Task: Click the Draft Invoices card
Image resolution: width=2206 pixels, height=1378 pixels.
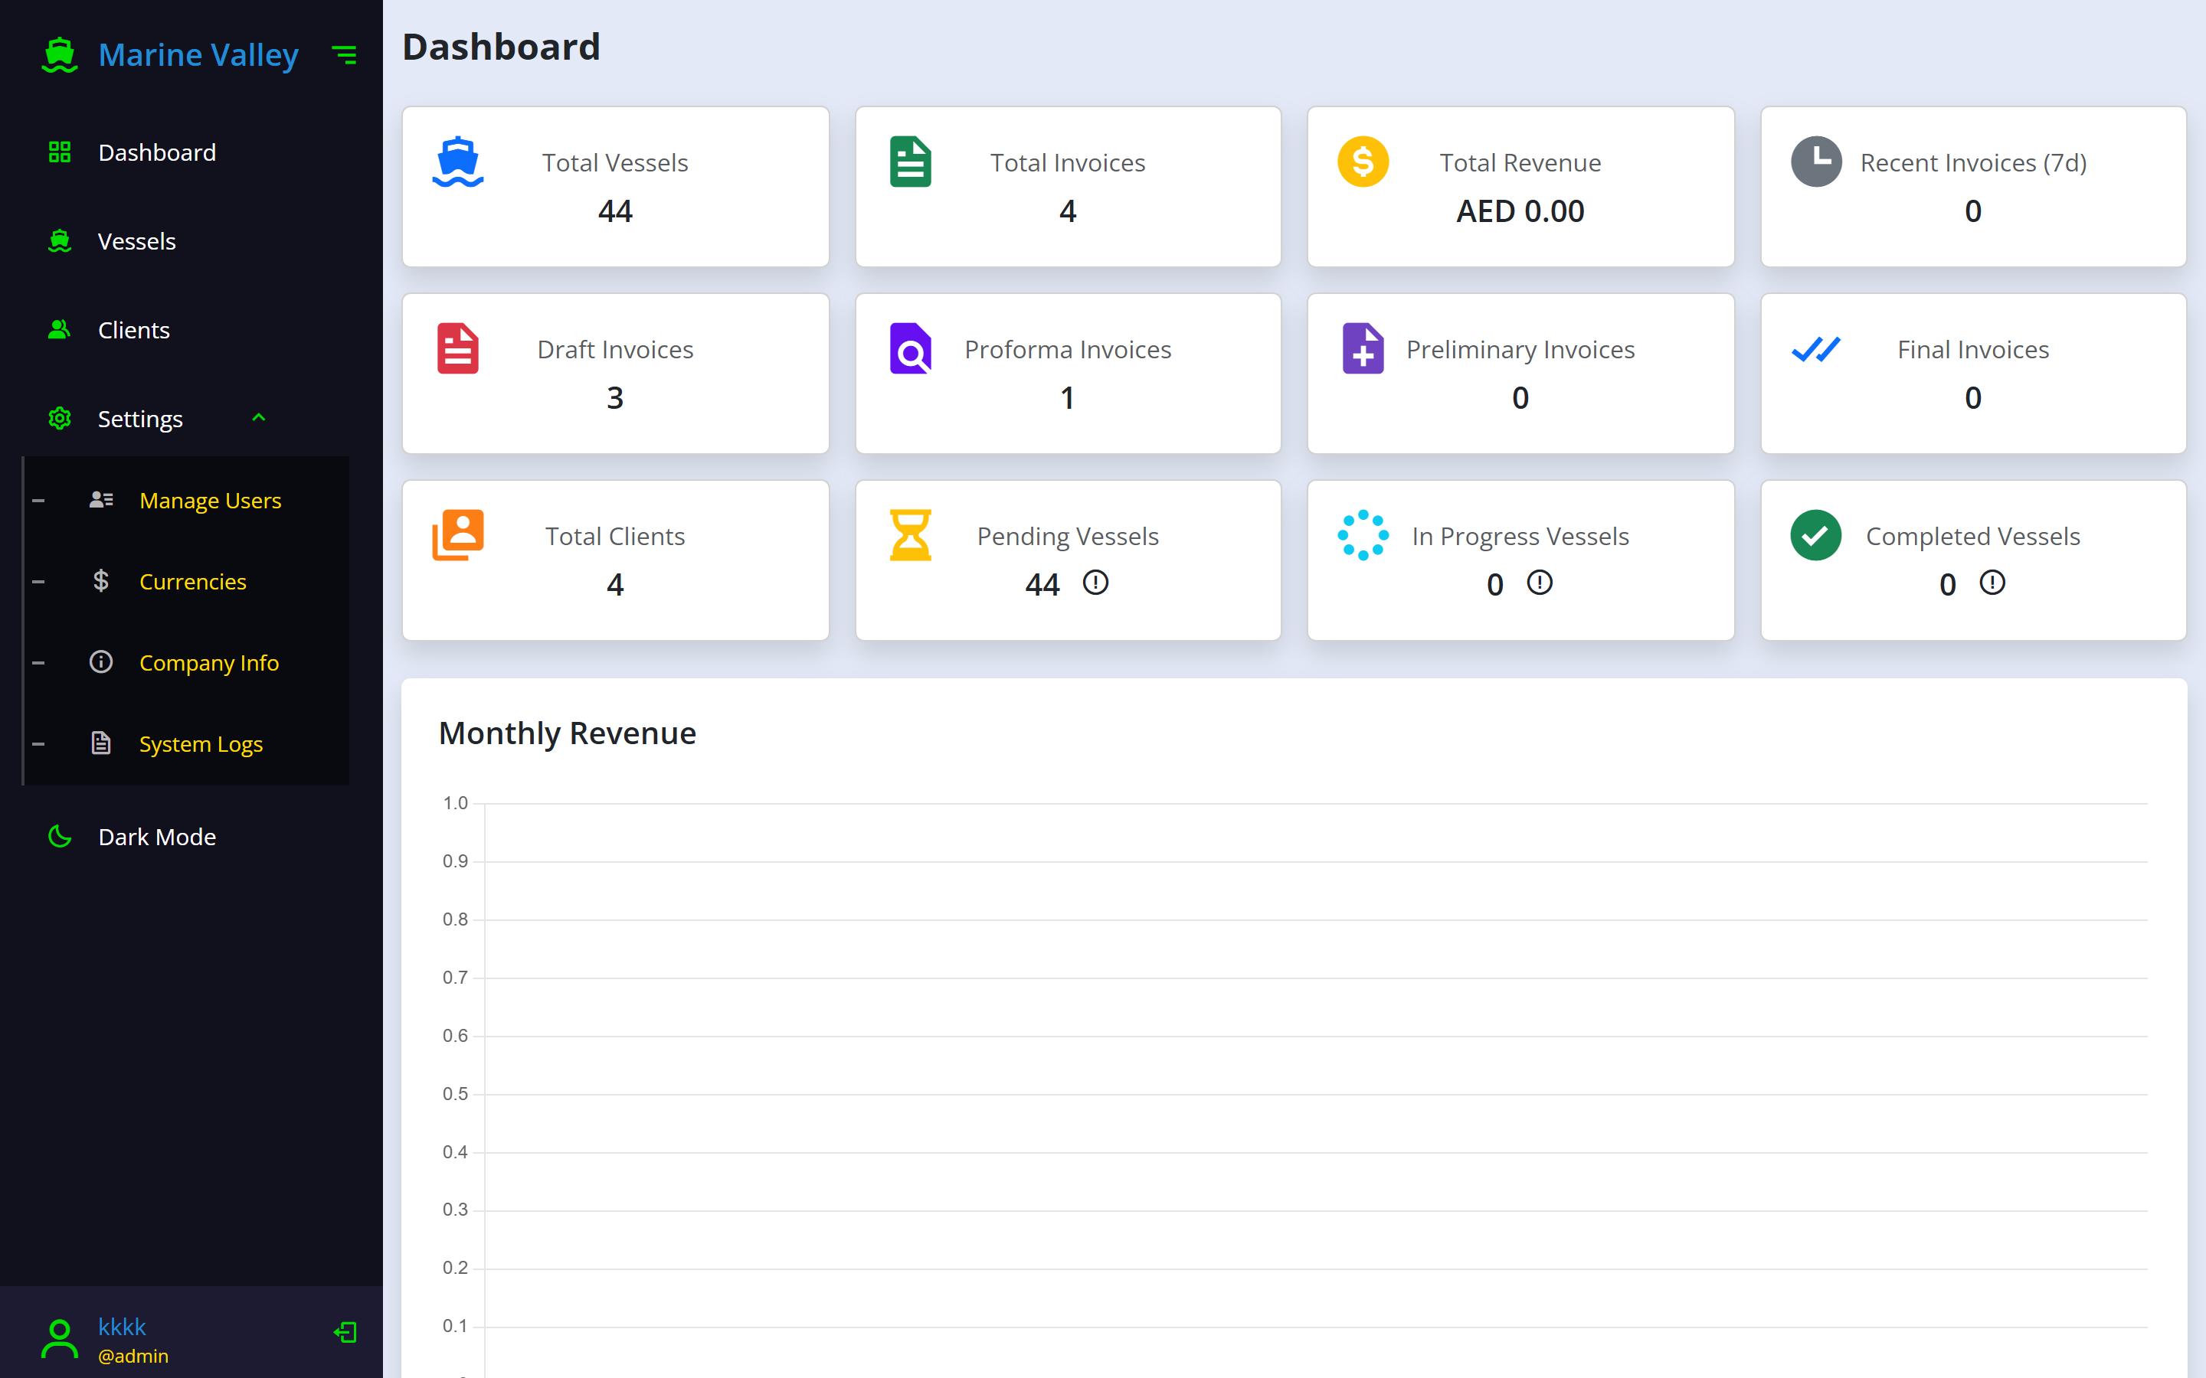Action: pos(615,374)
